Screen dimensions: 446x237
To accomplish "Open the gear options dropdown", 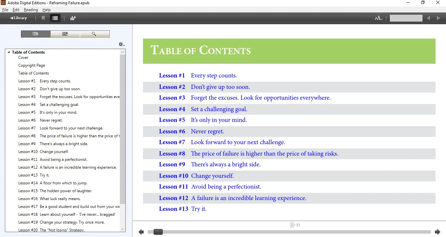I will tap(121, 44).
